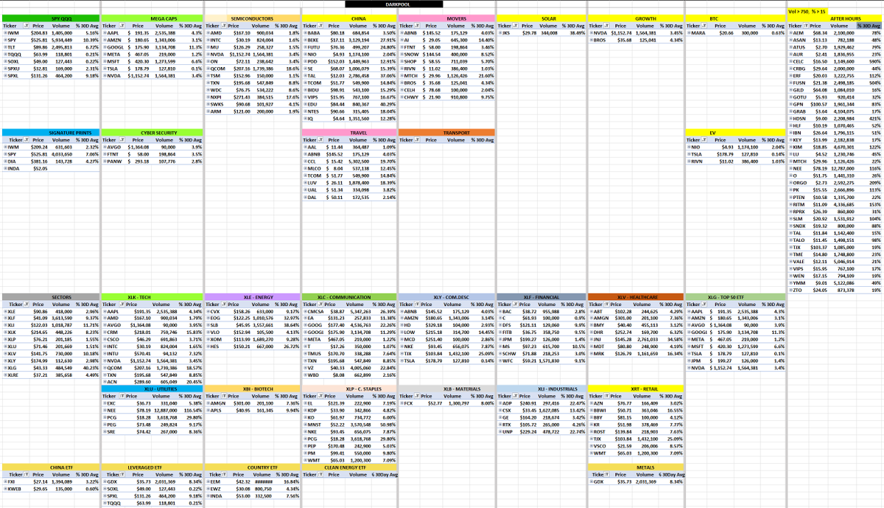Expand the GOOGL row in MEGA CAPS
The height and width of the screenshot is (508, 884).
pyautogui.click(x=104, y=46)
